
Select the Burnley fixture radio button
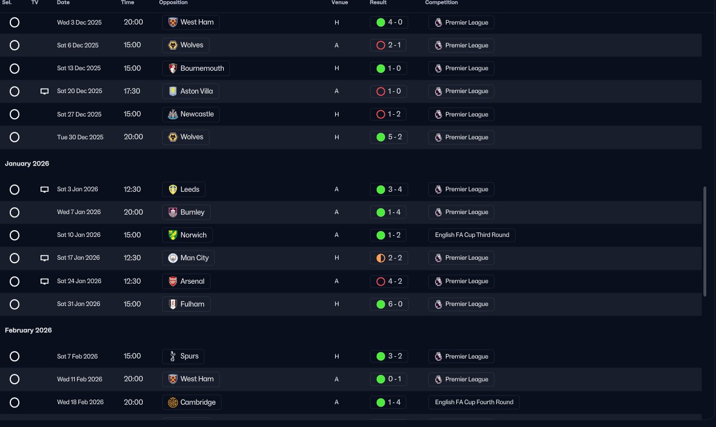15,212
